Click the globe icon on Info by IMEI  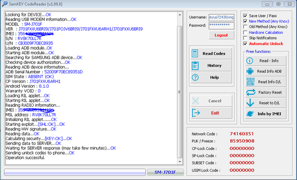(x=250, y=114)
